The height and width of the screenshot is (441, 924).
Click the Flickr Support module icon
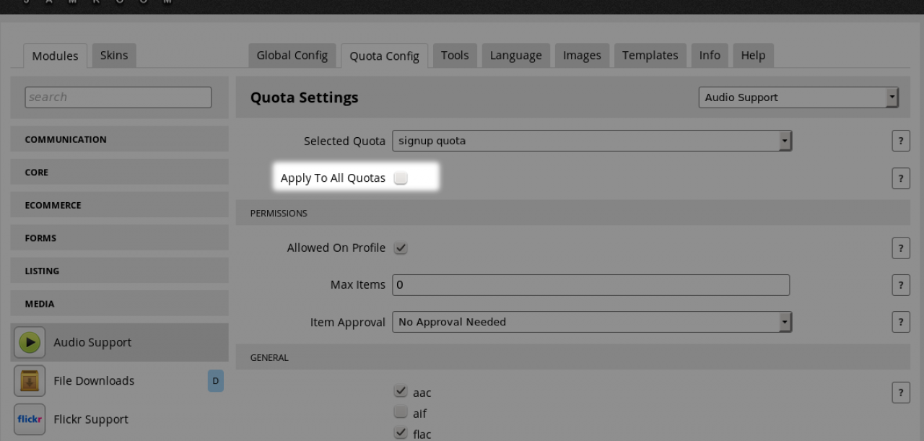pos(30,419)
